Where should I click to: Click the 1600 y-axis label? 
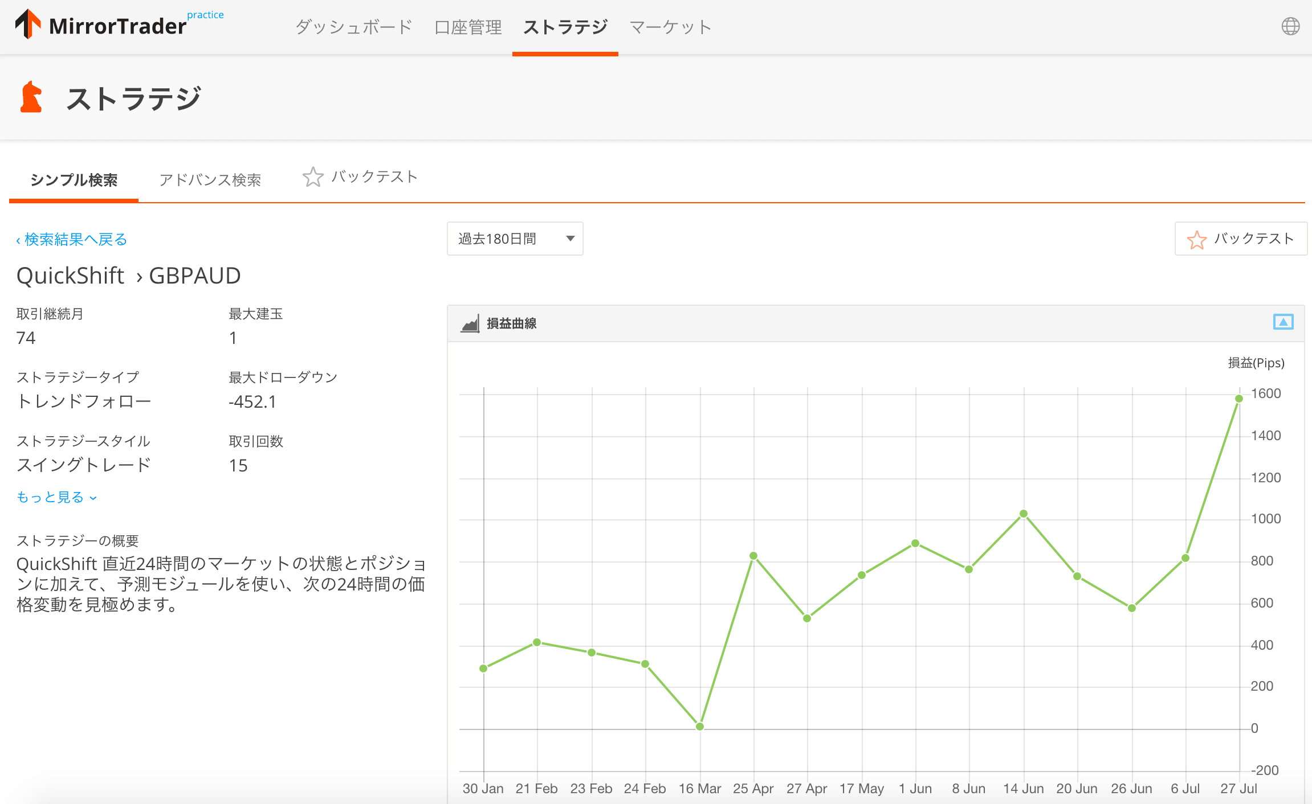pyautogui.click(x=1266, y=393)
